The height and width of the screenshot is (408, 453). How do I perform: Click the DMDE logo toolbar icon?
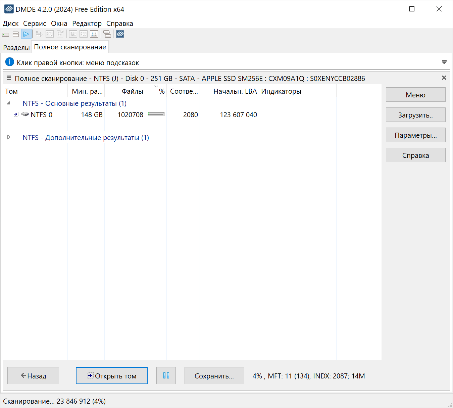(x=120, y=34)
